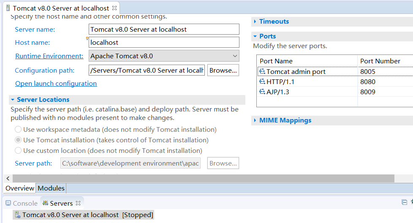Click Browse button next to Configuration path

pos(223,71)
